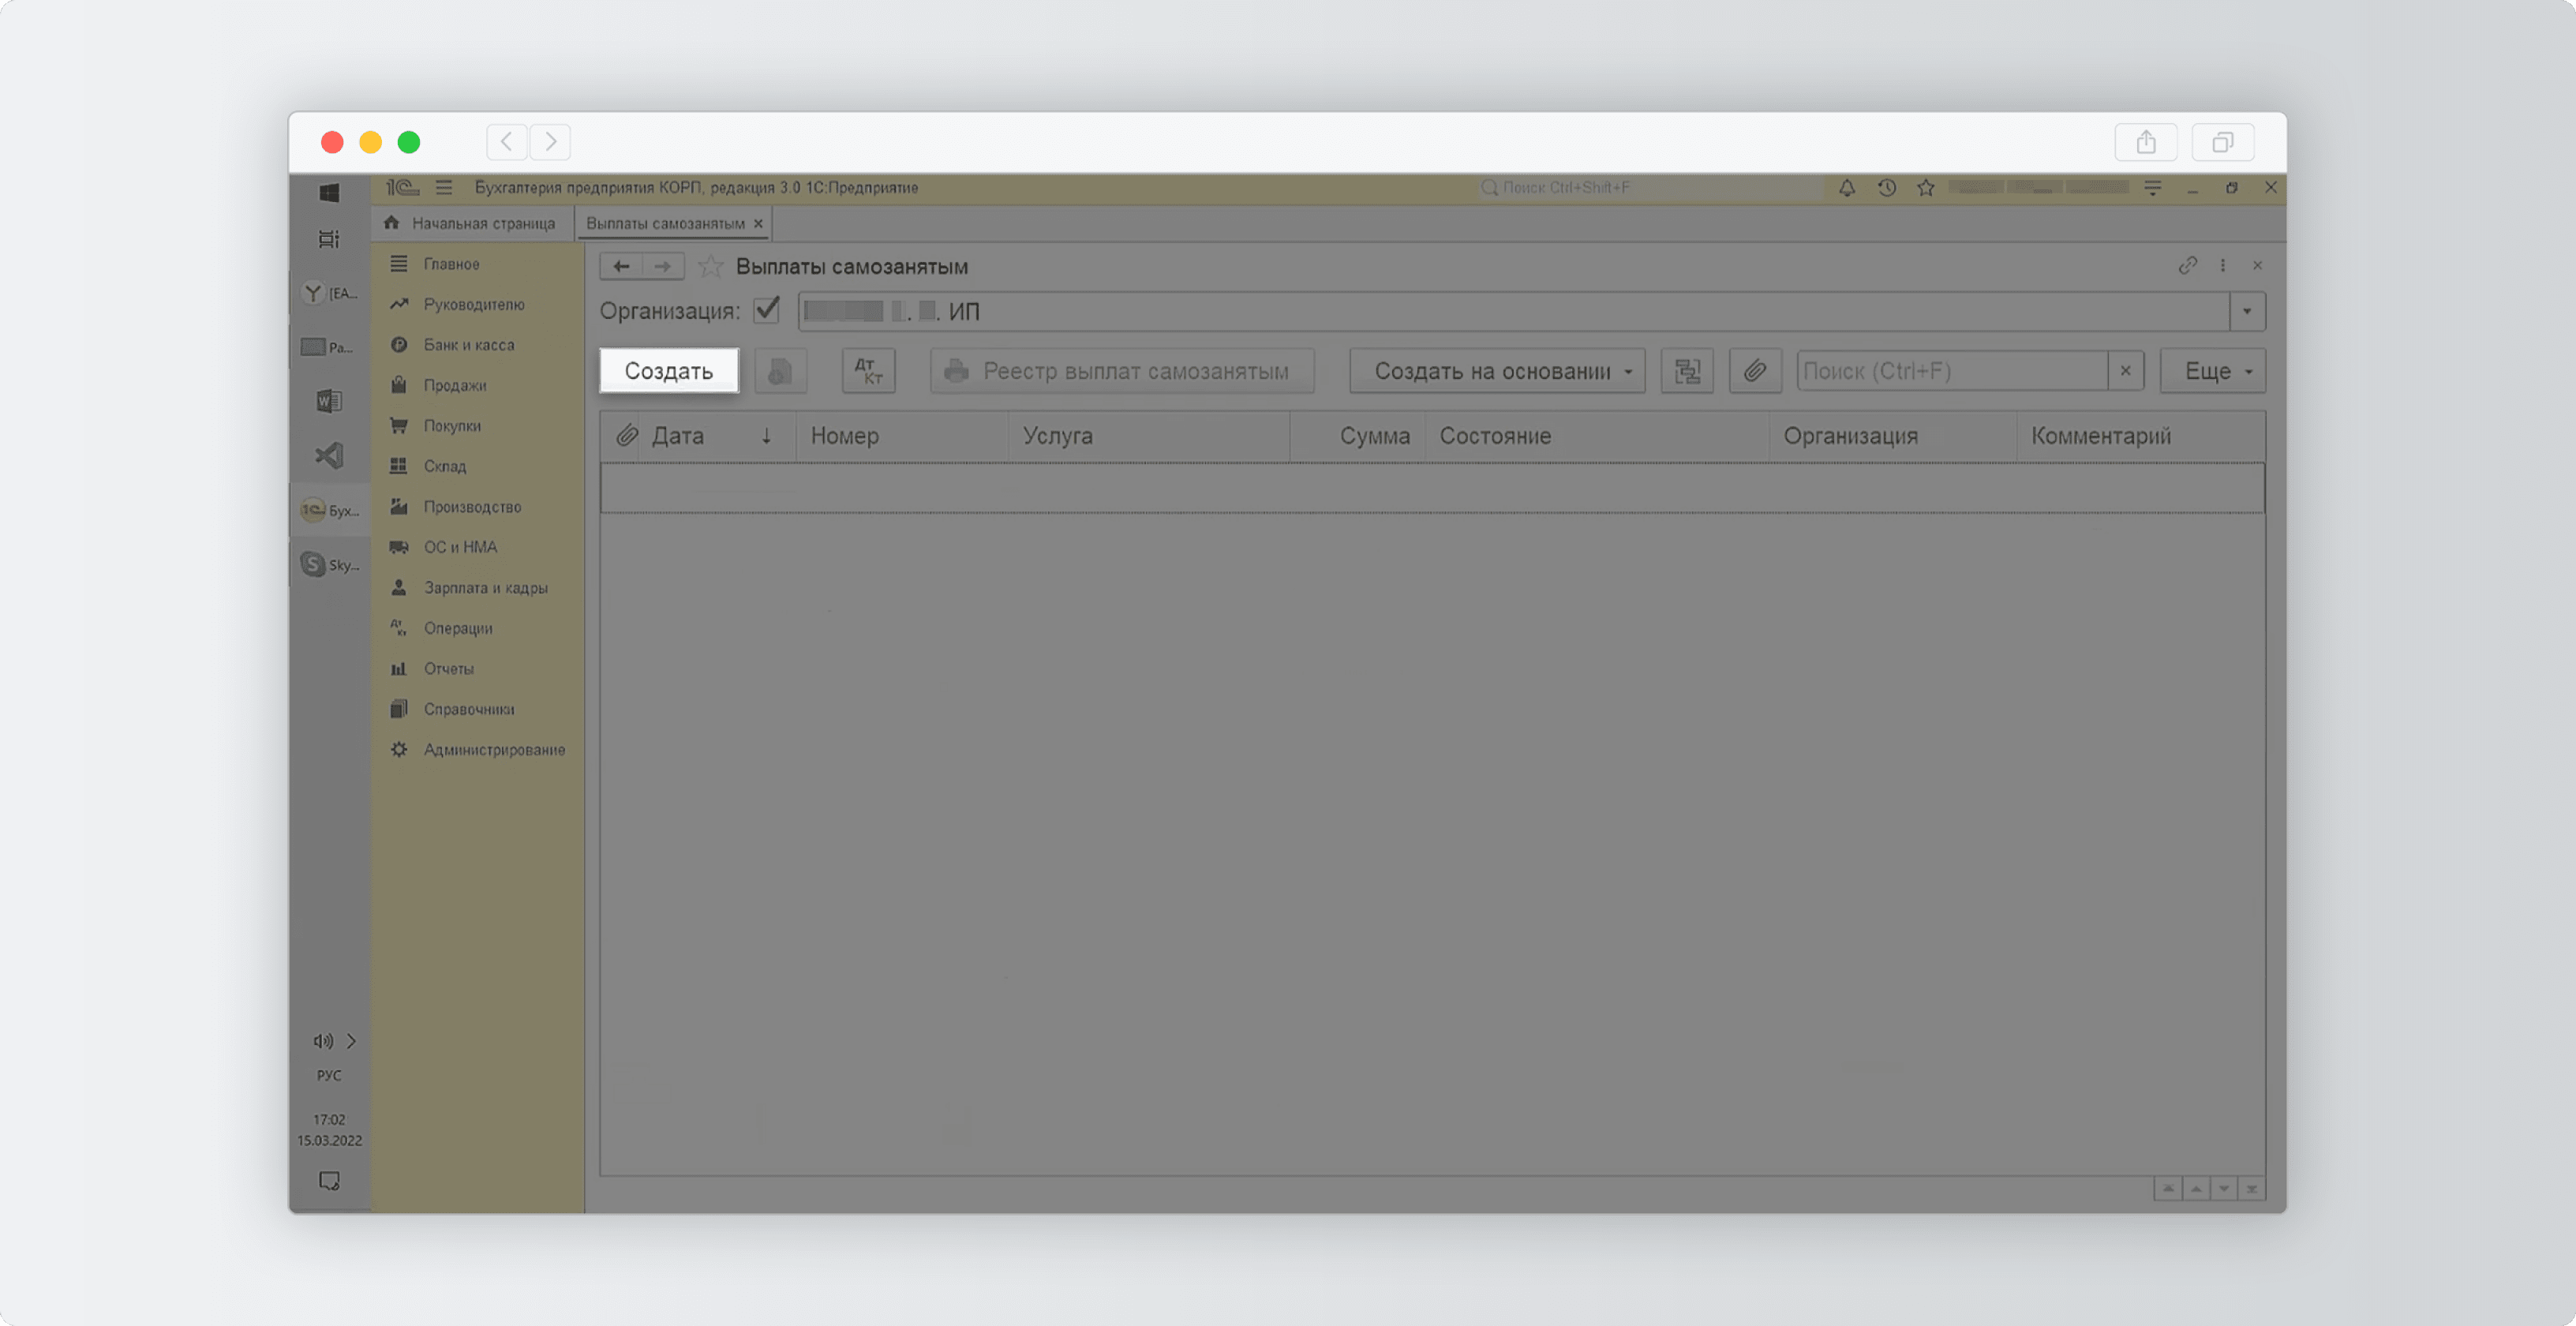Open Task View taskbar icon
Image resolution: width=2576 pixels, height=1326 pixels.
[x=329, y=239]
